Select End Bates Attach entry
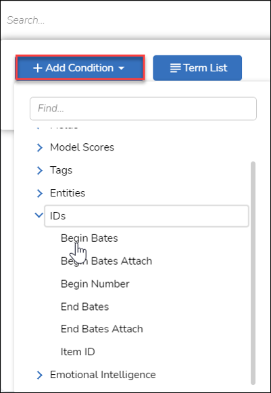This screenshot has width=271, height=393. click(102, 329)
